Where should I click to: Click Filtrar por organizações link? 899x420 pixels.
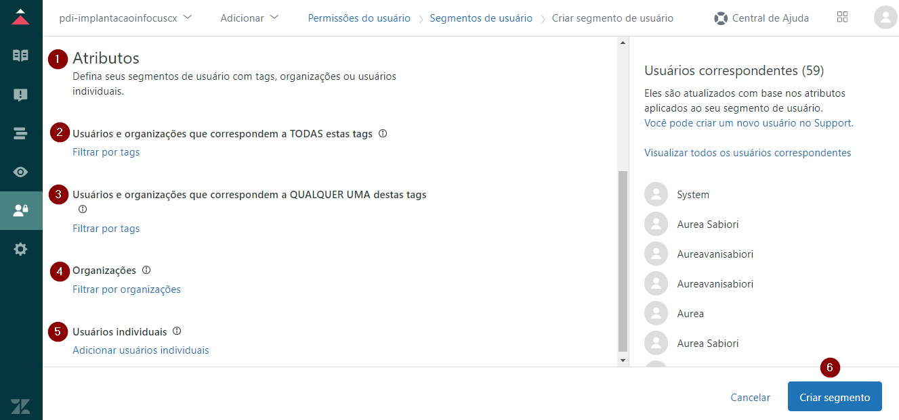[127, 289]
